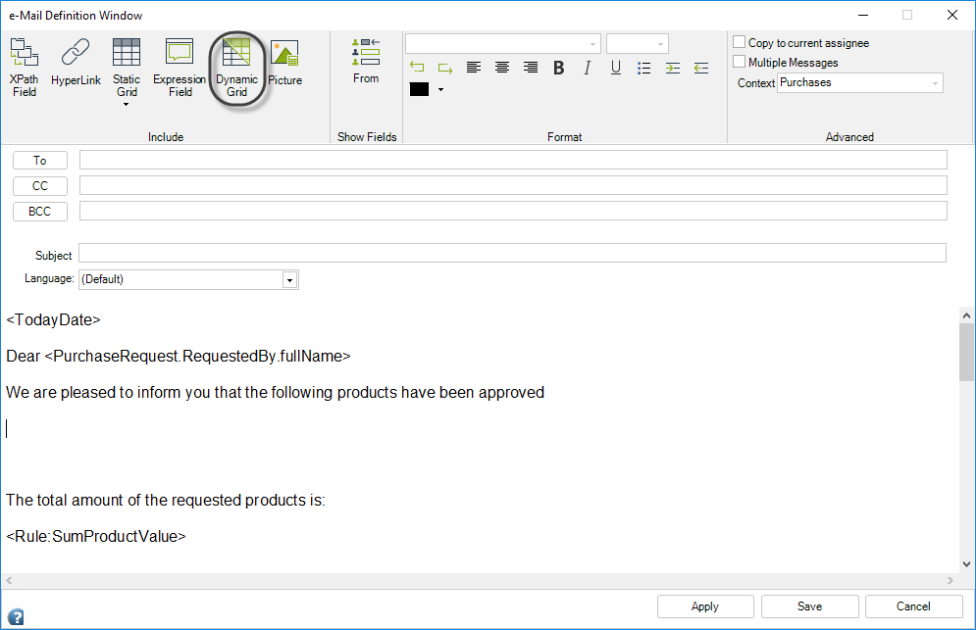Open the font color dropdown arrow
Viewport: 976px width, 630px height.
tap(440, 89)
